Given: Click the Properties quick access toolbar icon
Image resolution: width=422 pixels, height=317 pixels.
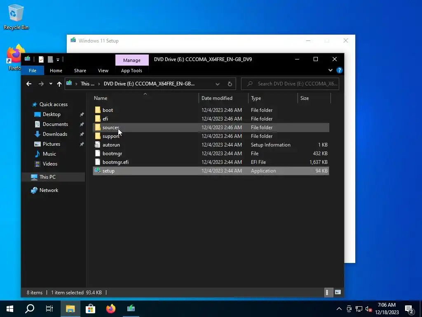Looking at the screenshot, I should [41, 59].
